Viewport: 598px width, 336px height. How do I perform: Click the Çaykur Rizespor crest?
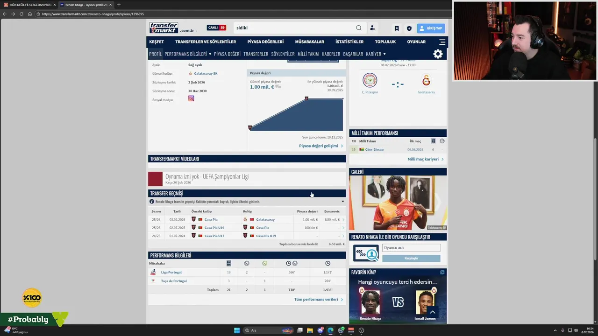pos(370,80)
